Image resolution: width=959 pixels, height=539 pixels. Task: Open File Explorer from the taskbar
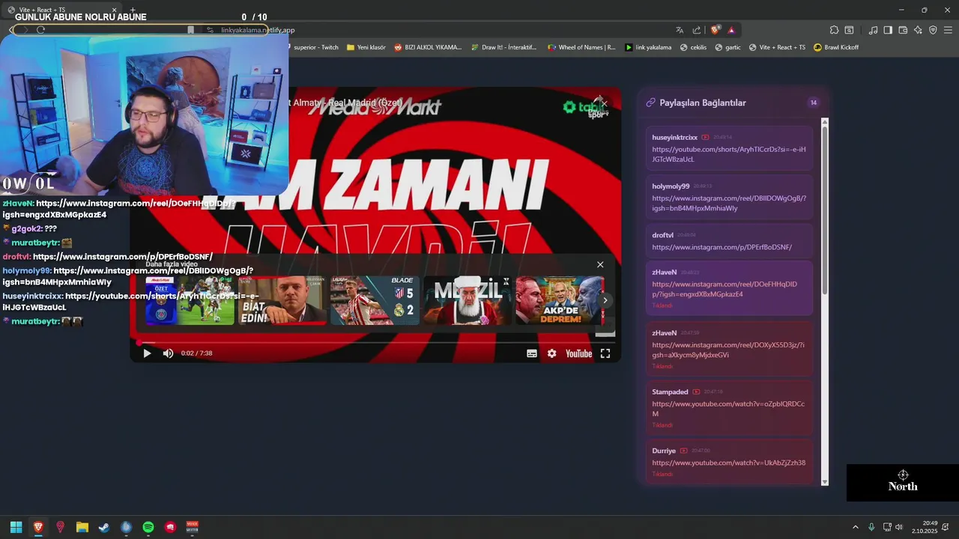pyautogui.click(x=82, y=527)
